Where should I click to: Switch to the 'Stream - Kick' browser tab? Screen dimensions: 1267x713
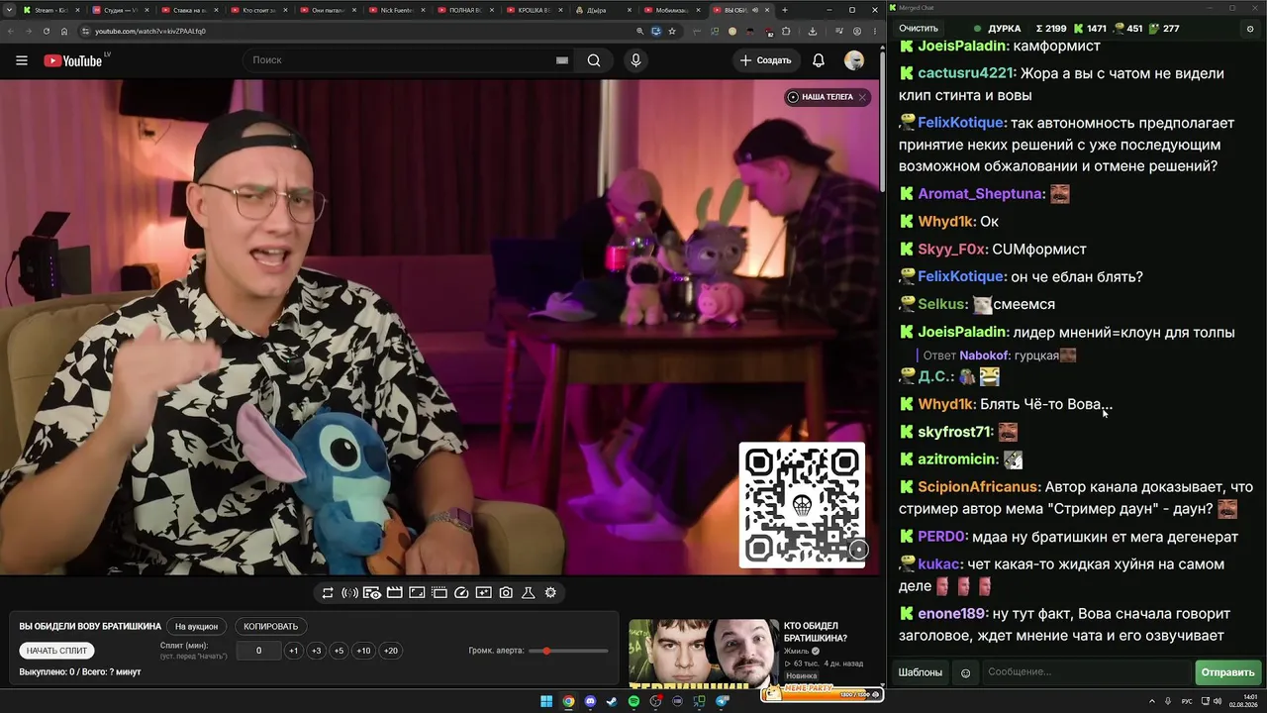[51, 10]
